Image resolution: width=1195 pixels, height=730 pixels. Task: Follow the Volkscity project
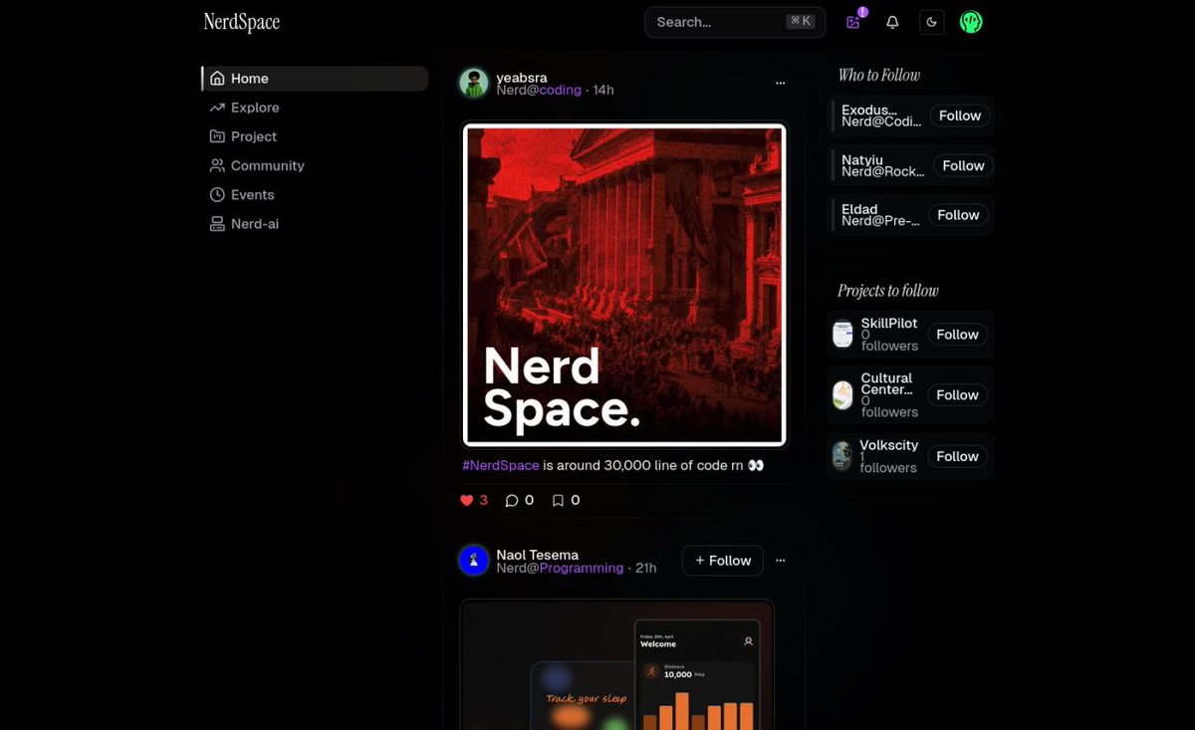tap(957, 456)
